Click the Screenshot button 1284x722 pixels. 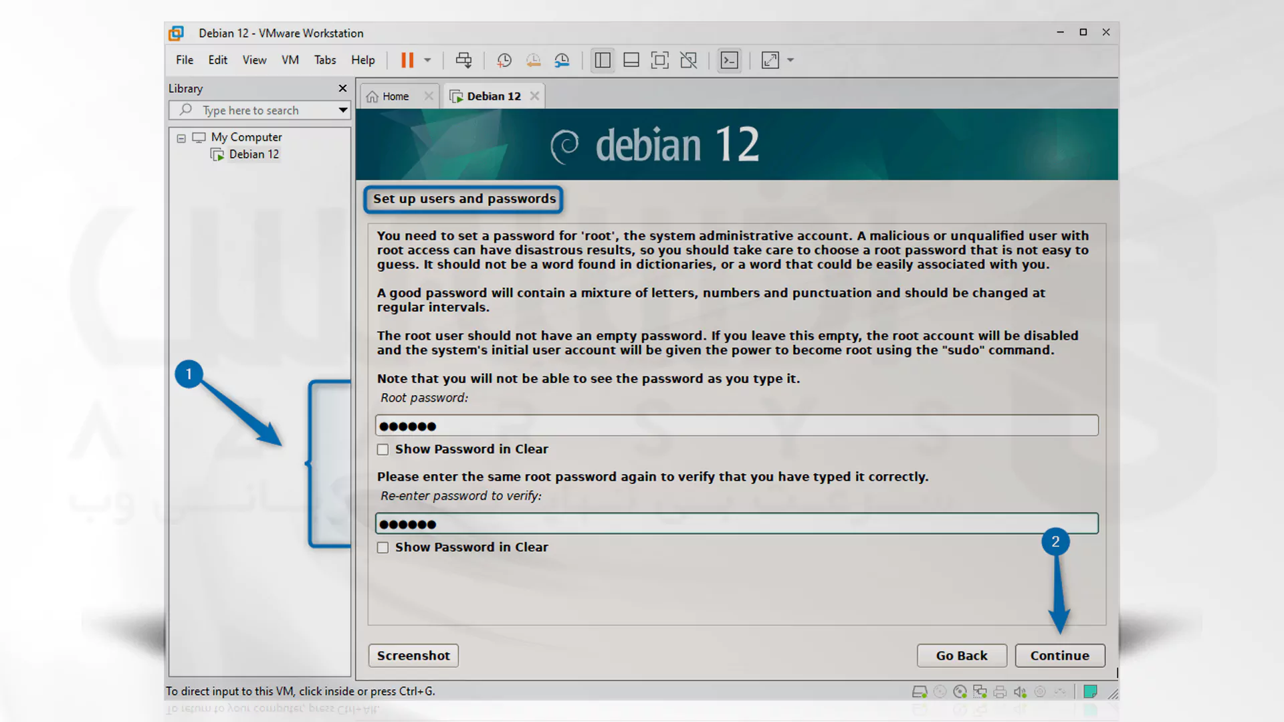click(x=413, y=656)
